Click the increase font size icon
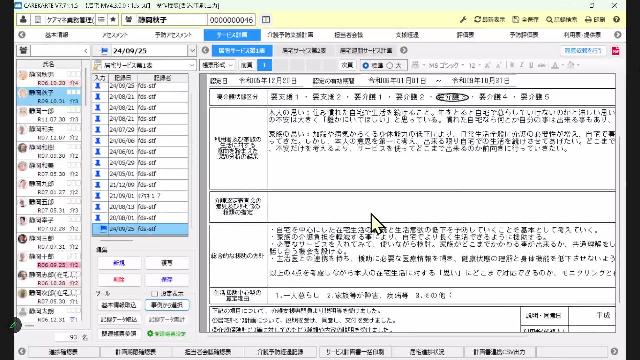 [487, 65]
